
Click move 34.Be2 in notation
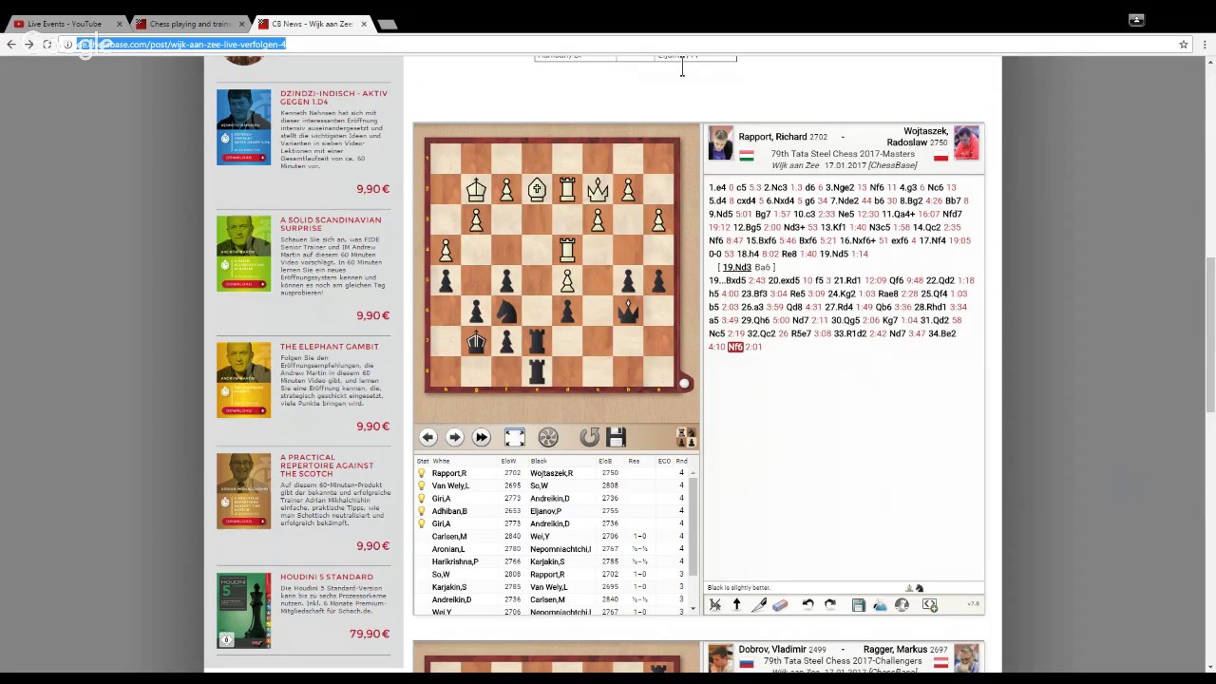940,333
